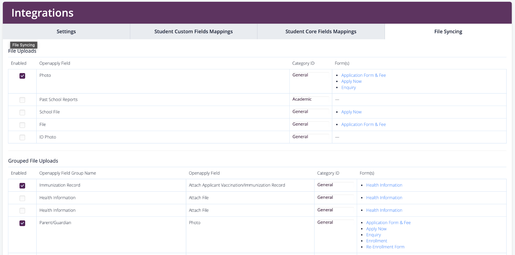This screenshot has width=515, height=255.
Task: Tick the ID Photo checkbox
Action: pos(22,137)
